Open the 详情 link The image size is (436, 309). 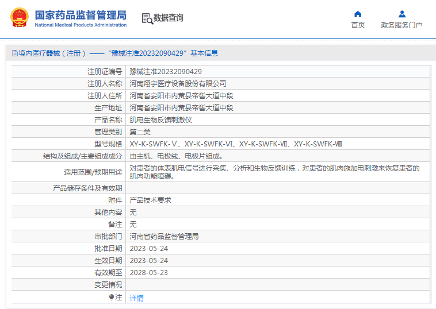(136, 298)
